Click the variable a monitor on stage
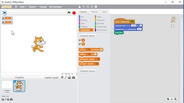 [x=7, y=18]
